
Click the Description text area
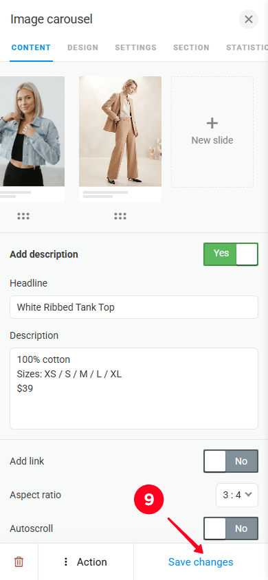pos(134,388)
